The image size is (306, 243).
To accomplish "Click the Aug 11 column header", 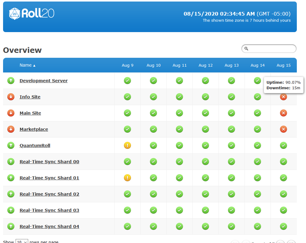I will coord(180,65).
